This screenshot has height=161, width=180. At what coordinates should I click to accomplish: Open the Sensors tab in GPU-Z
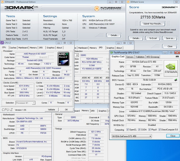point(130,57)
